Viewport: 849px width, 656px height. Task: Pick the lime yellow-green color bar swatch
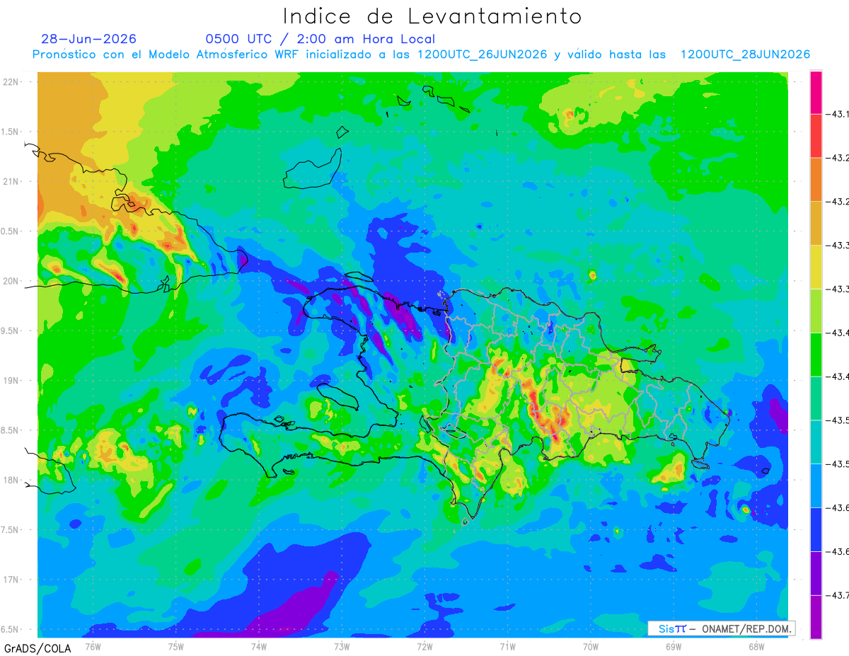coord(816,311)
